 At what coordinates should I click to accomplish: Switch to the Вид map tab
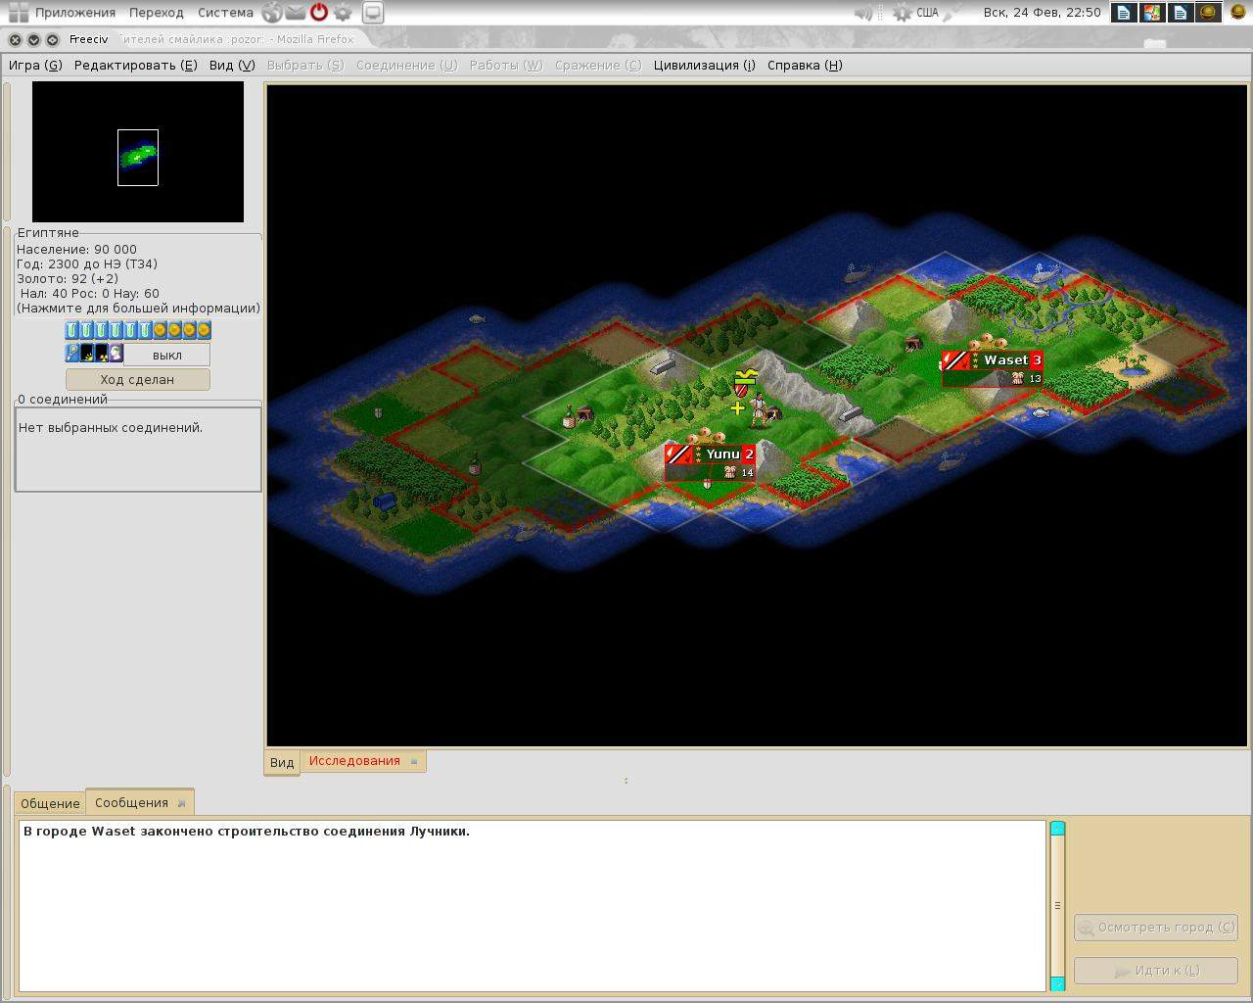[282, 762]
